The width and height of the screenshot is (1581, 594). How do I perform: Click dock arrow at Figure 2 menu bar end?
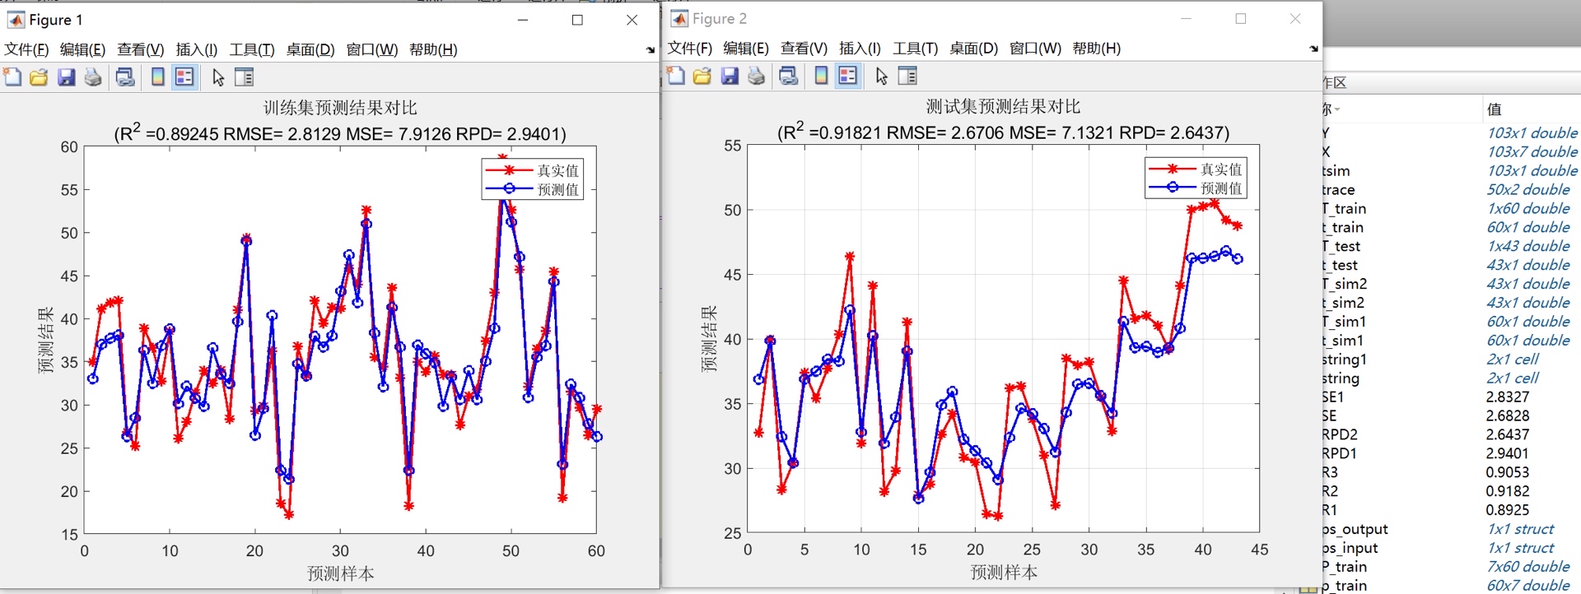[1314, 49]
